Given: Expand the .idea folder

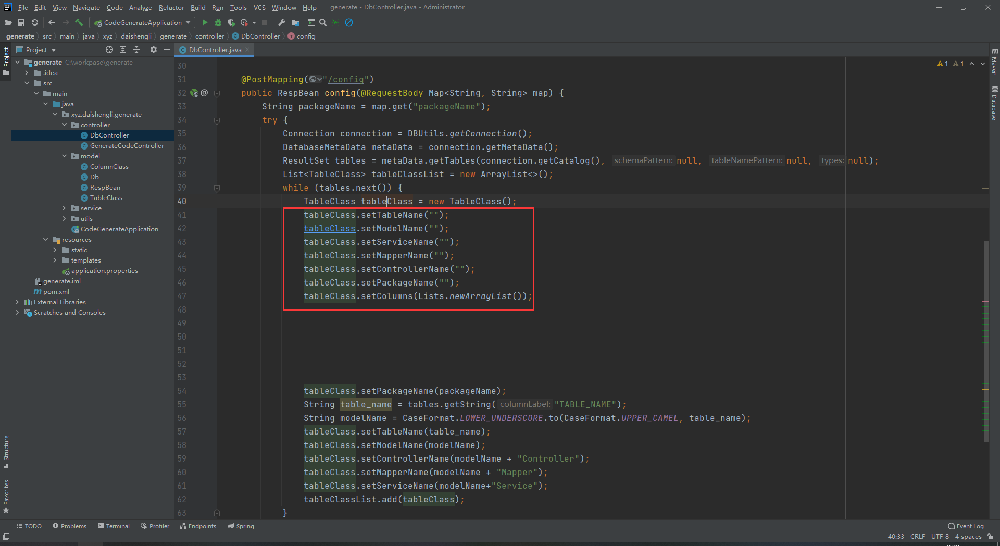Looking at the screenshot, I should (27, 72).
